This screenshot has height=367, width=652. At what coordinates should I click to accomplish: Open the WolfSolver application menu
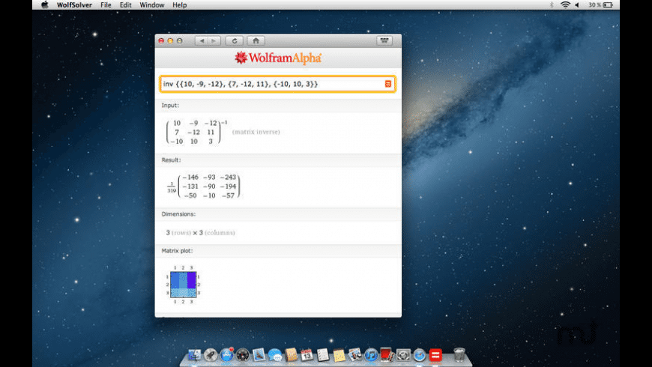74,5
